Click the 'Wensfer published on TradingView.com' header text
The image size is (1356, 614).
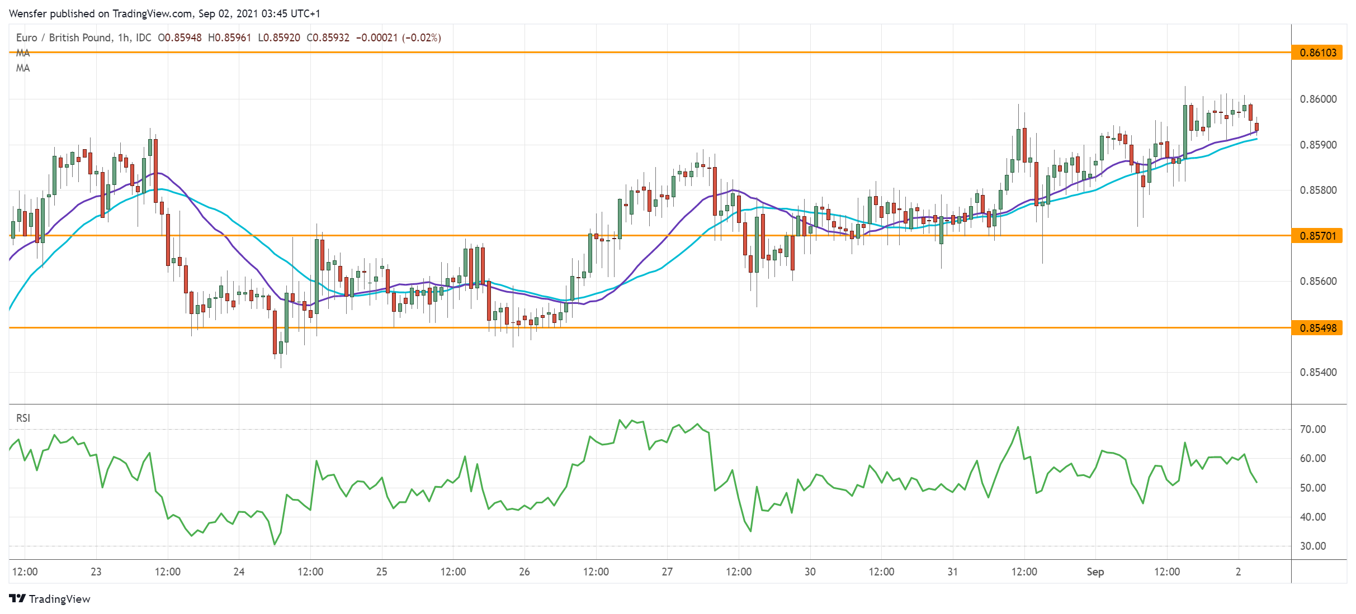click(x=101, y=13)
